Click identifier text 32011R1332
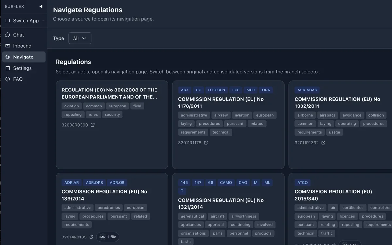The image size is (392, 245). coord(307,143)
